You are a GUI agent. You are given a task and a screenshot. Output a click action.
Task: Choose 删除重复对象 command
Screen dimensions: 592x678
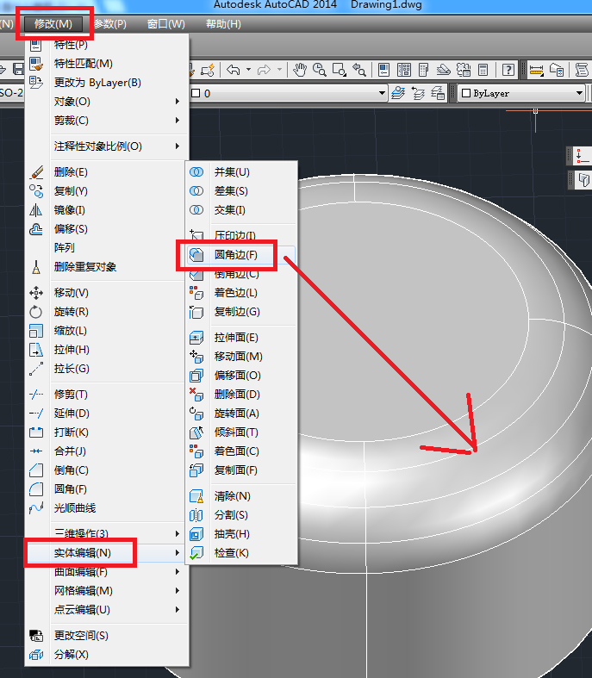(x=107, y=267)
